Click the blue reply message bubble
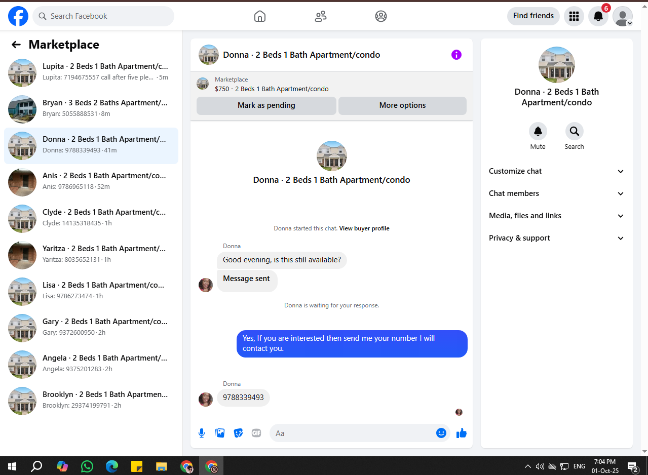 [x=352, y=344]
